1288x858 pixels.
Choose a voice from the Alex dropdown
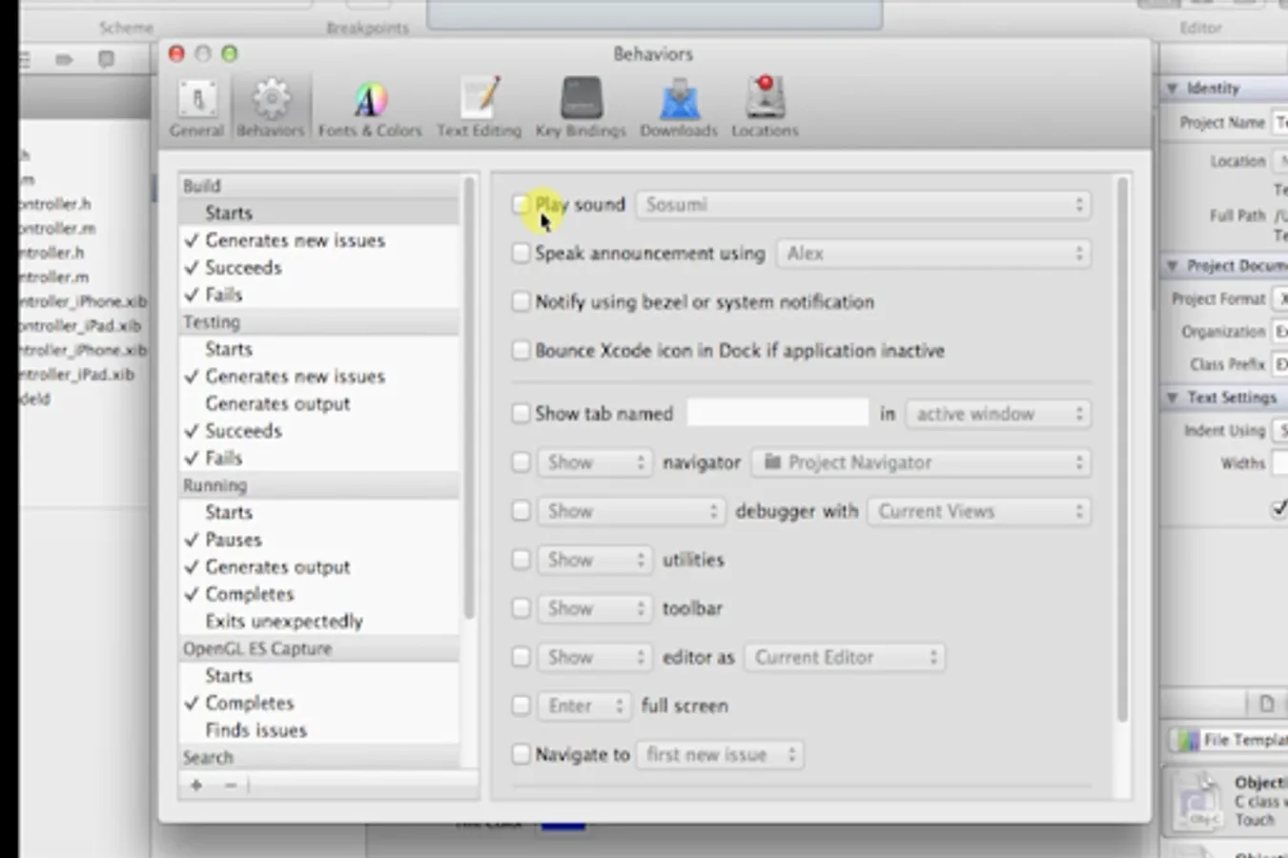click(934, 254)
